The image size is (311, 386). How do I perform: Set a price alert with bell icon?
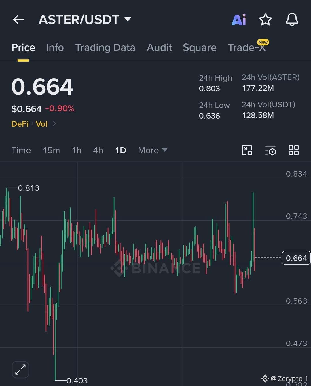pyautogui.click(x=292, y=20)
